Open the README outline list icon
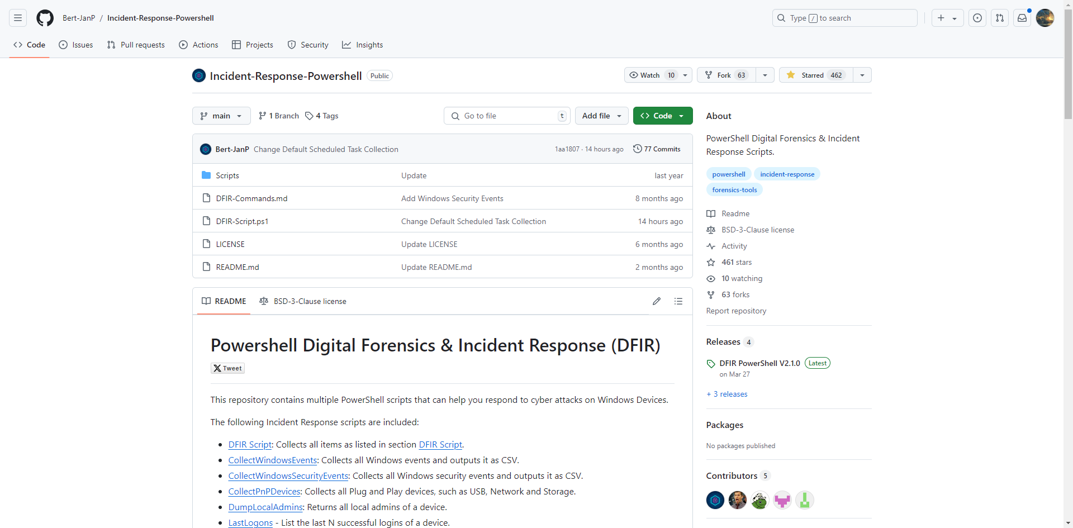The width and height of the screenshot is (1073, 528). [x=678, y=301]
